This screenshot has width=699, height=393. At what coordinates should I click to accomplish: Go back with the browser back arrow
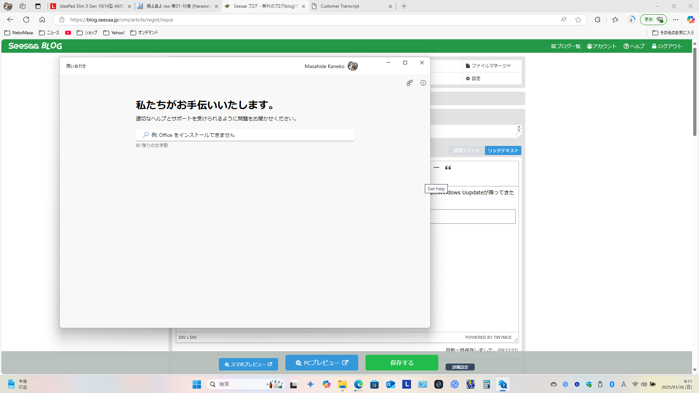click(x=10, y=20)
